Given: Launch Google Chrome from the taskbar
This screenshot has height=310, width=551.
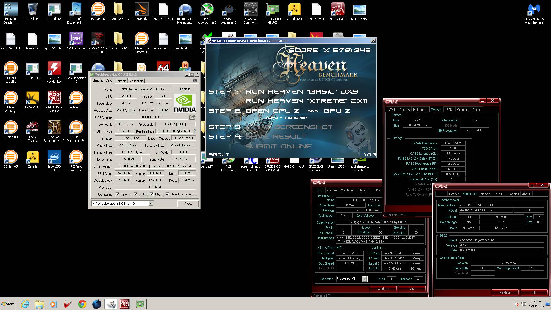Looking at the screenshot, I should click(82, 304).
